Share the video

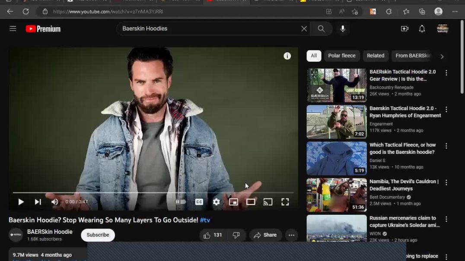[265, 235]
